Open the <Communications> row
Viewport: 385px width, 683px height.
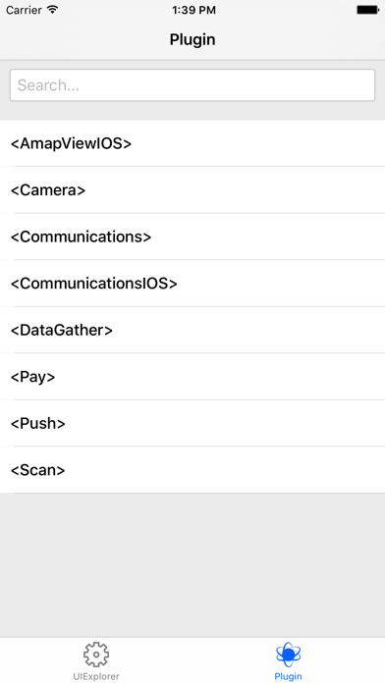click(192, 236)
